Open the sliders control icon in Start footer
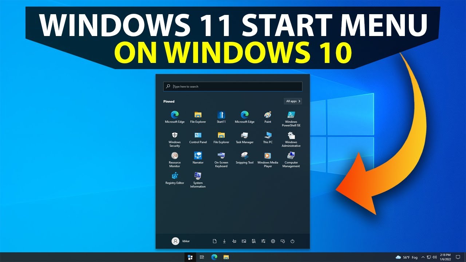The height and width of the screenshot is (262, 466). coord(263,241)
